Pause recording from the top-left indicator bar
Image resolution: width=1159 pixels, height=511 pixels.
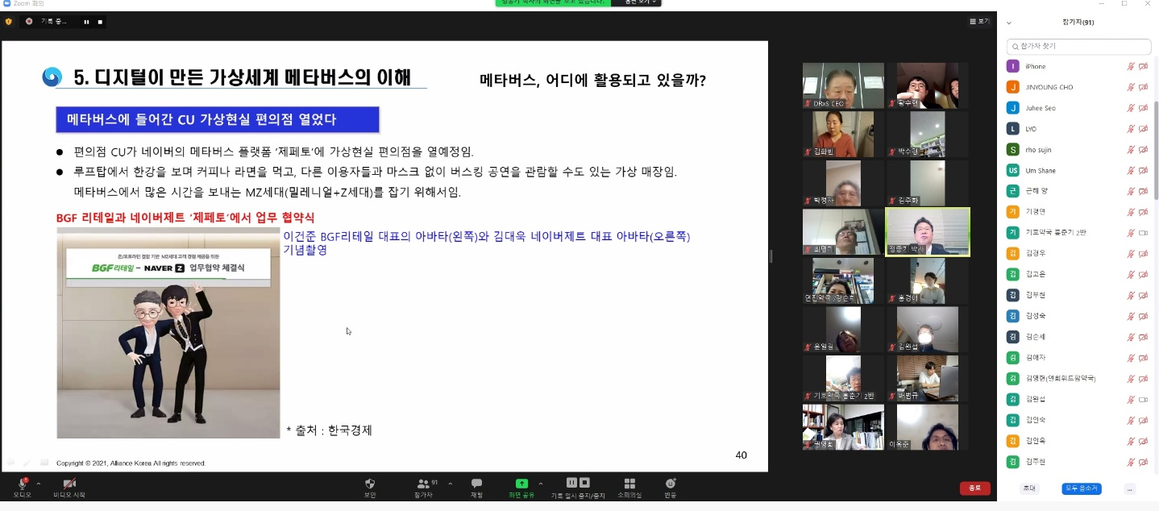pos(86,22)
